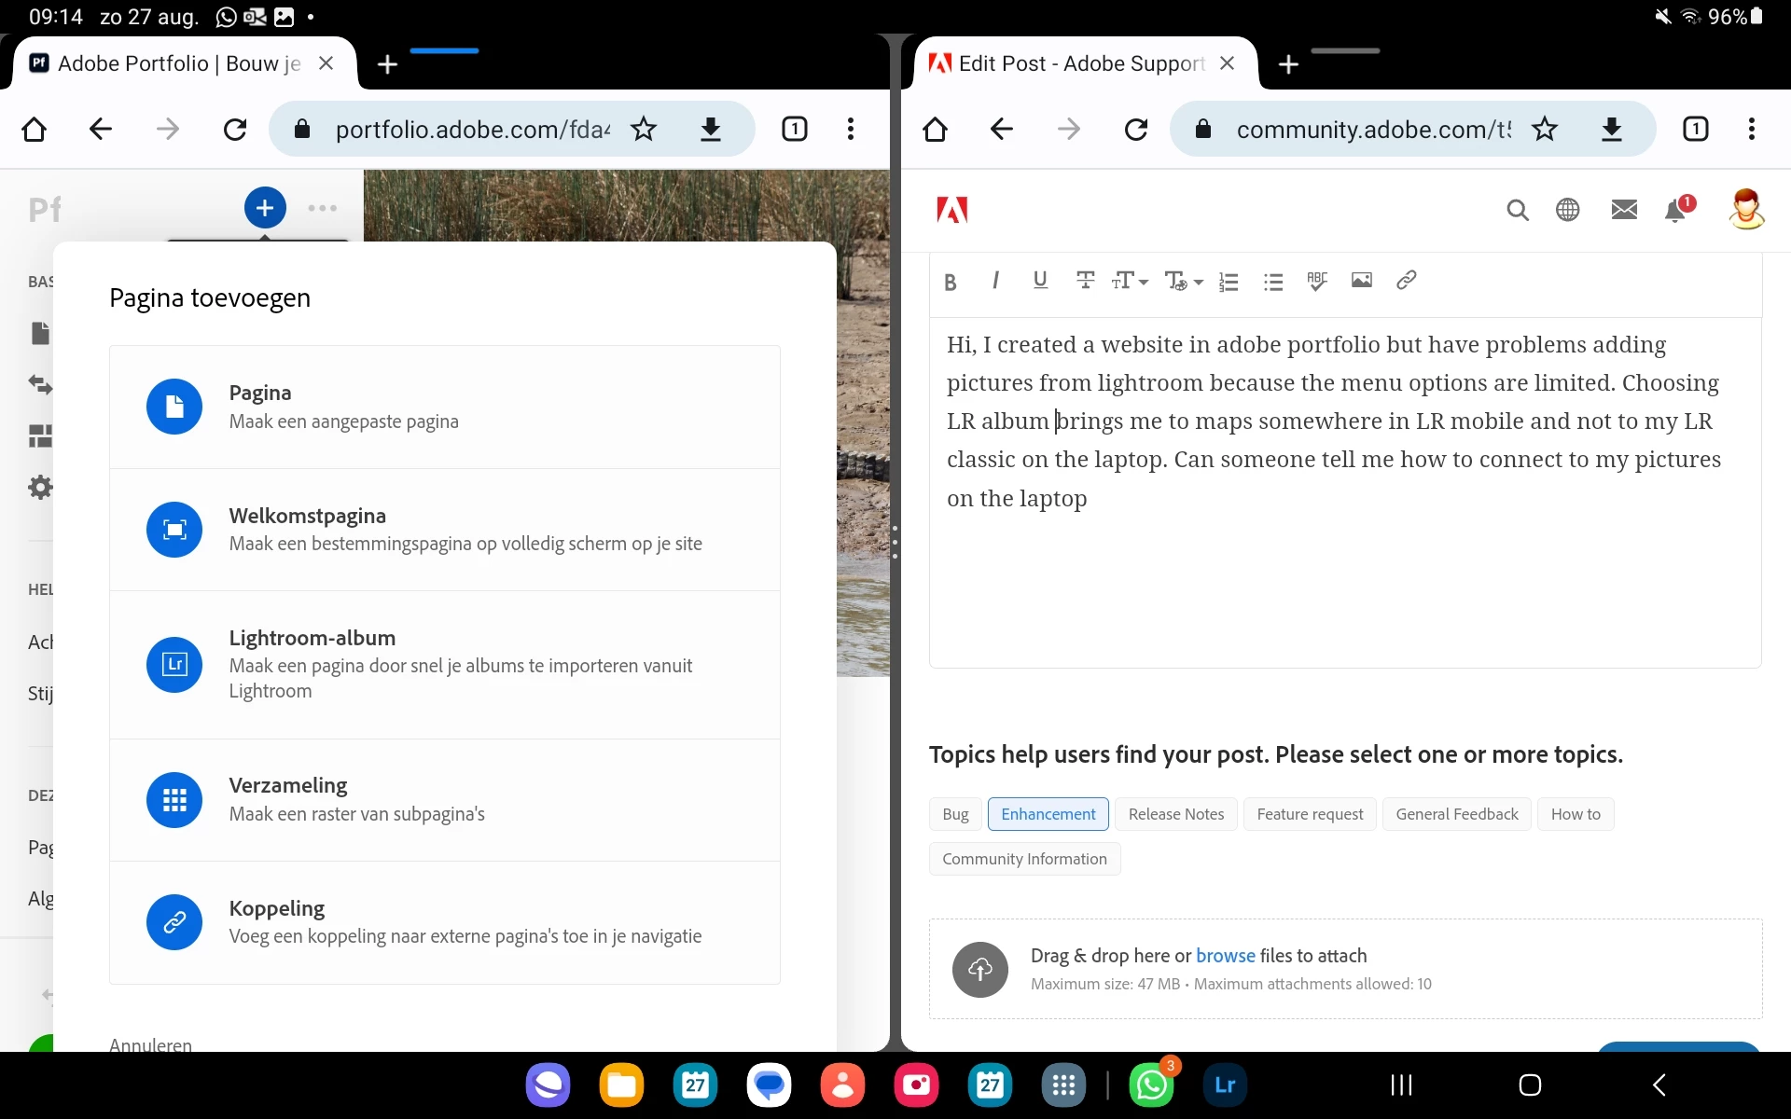The image size is (1791, 1119).
Task: Insert a hyperlink in the post
Action: 1406,281
